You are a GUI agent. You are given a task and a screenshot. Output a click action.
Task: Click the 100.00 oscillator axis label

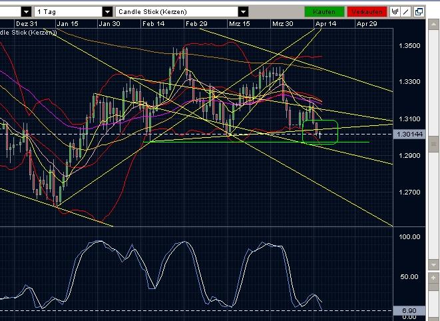[409, 236]
